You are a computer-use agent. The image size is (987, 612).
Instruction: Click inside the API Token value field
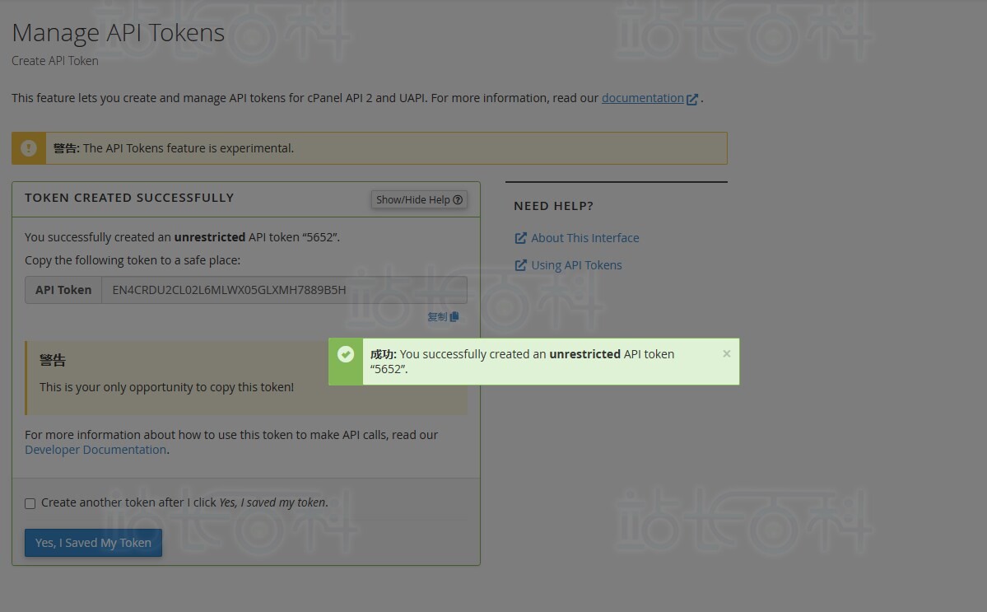285,290
